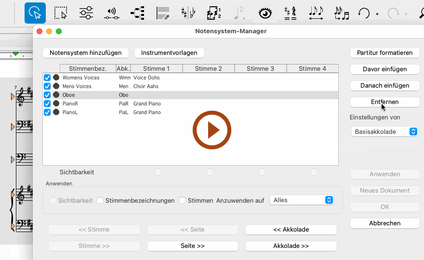Viewport: 424px width, 260px height.
Task: Open the mixer sliders icon
Action: [x=86, y=13]
